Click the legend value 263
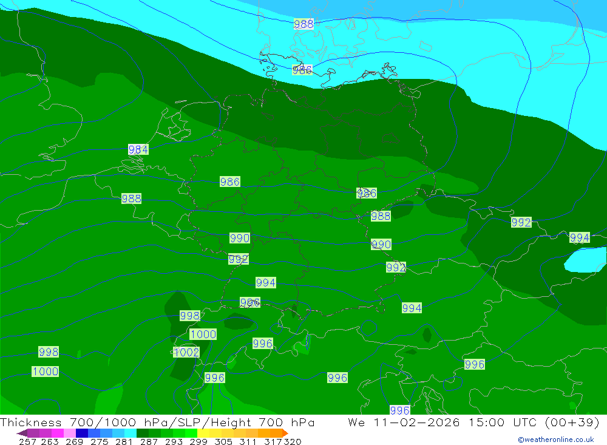The width and height of the screenshot is (607, 445). coord(50,441)
